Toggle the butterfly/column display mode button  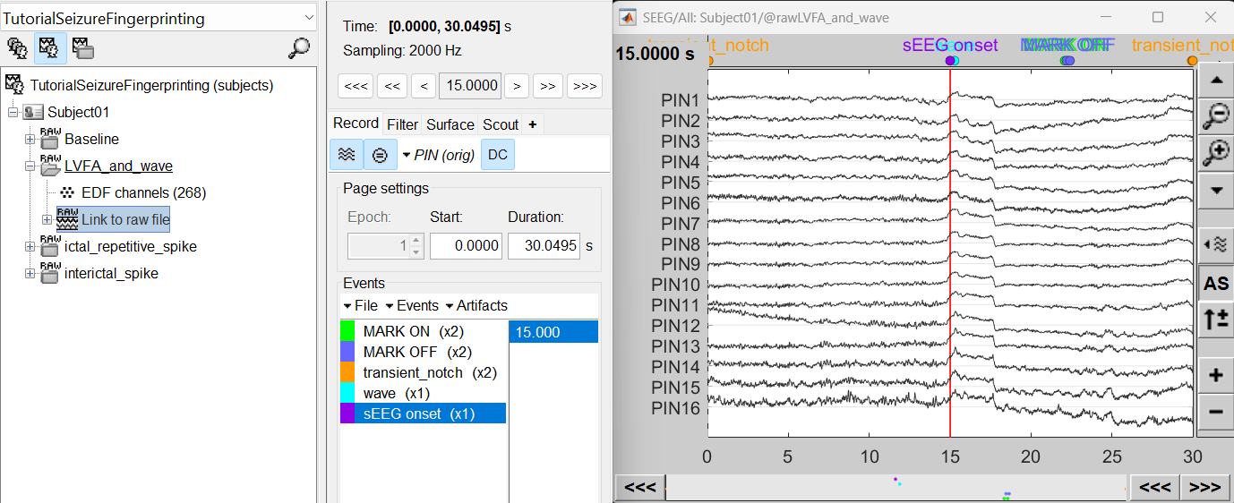[x=346, y=155]
